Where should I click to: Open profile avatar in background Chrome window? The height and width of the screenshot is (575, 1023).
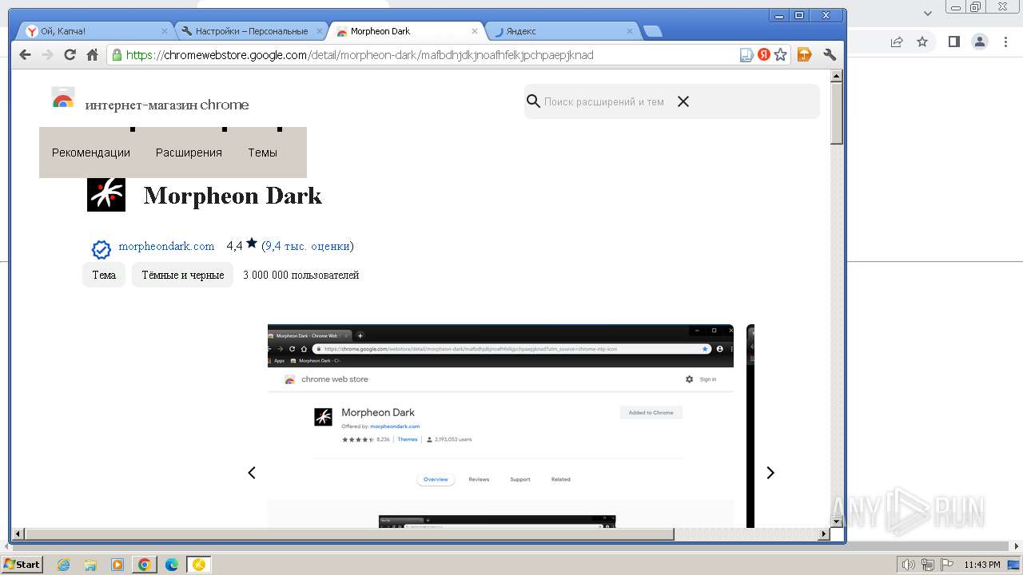tap(980, 42)
